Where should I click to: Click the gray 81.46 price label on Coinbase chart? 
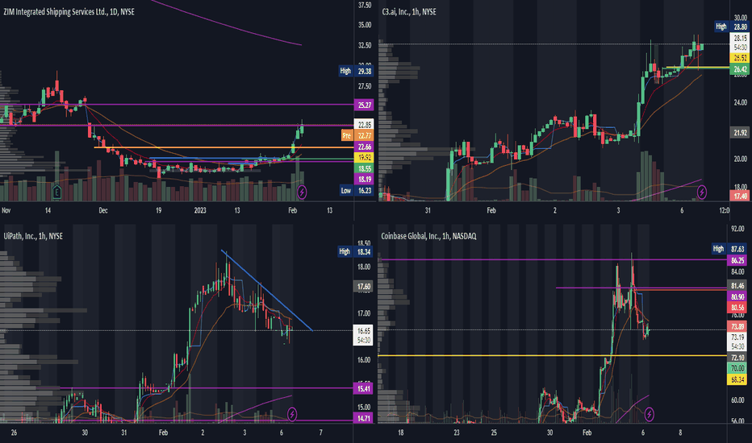tap(737, 286)
